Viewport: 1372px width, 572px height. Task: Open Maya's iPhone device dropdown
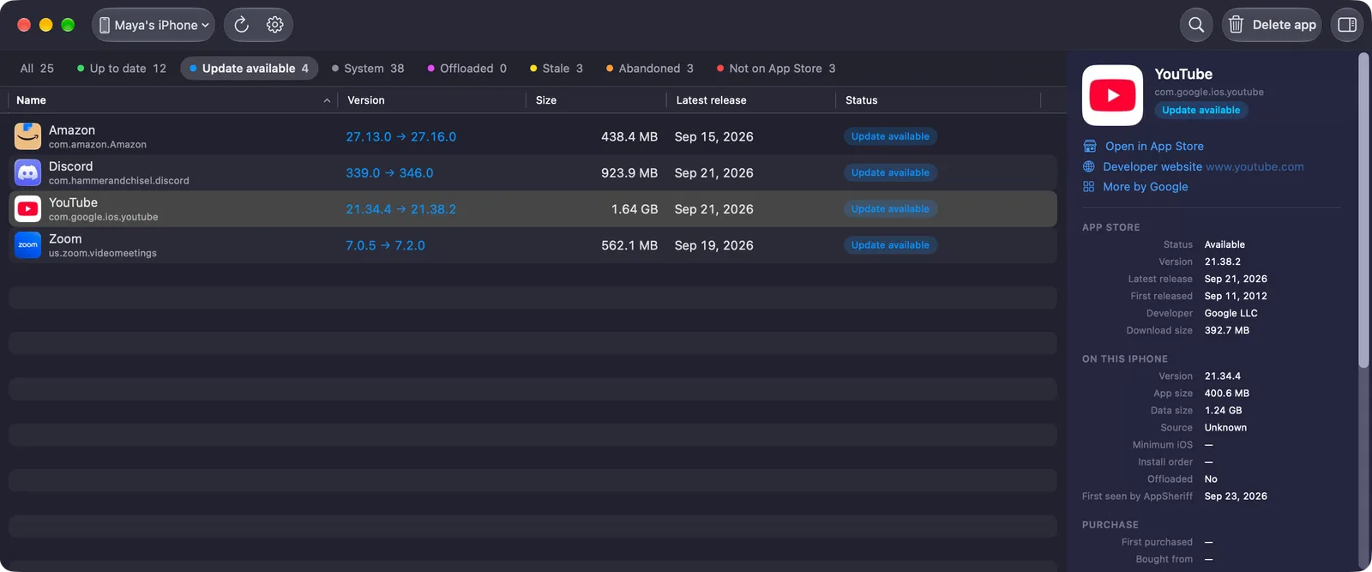point(153,25)
